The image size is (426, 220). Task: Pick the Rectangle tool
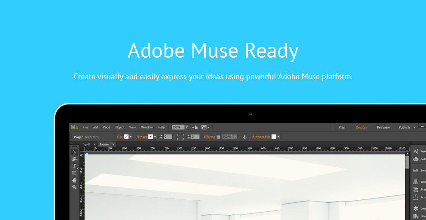pyautogui.click(x=74, y=173)
